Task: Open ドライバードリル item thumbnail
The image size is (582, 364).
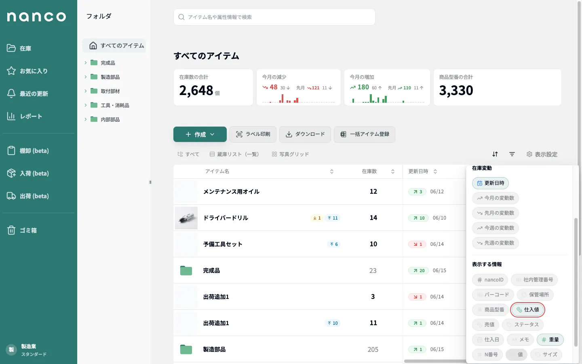Action: click(x=186, y=218)
